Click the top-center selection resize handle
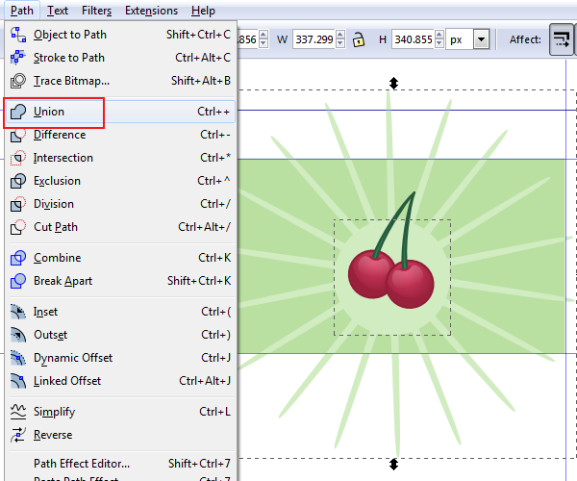This screenshot has height=481, width=577. coord(393,83)
